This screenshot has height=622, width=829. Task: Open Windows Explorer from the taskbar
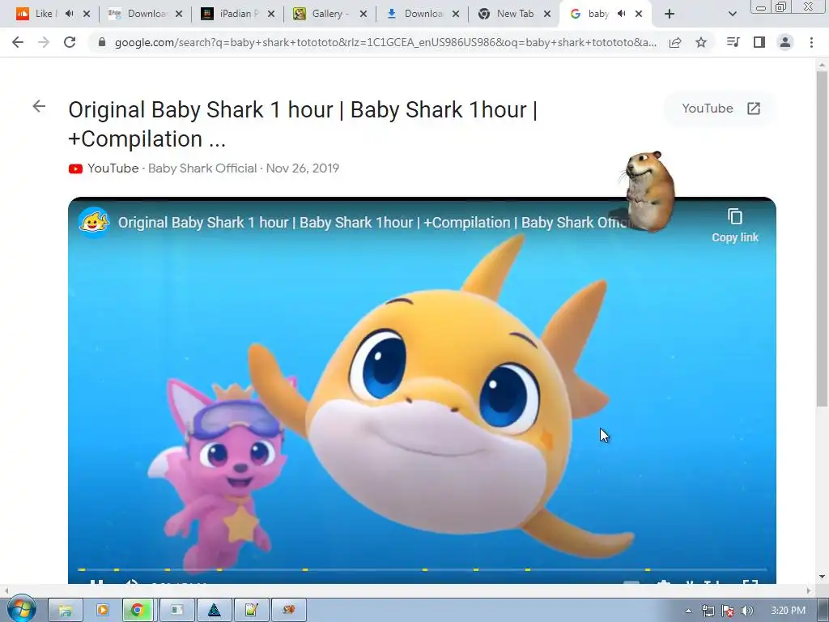coord(65,611)
